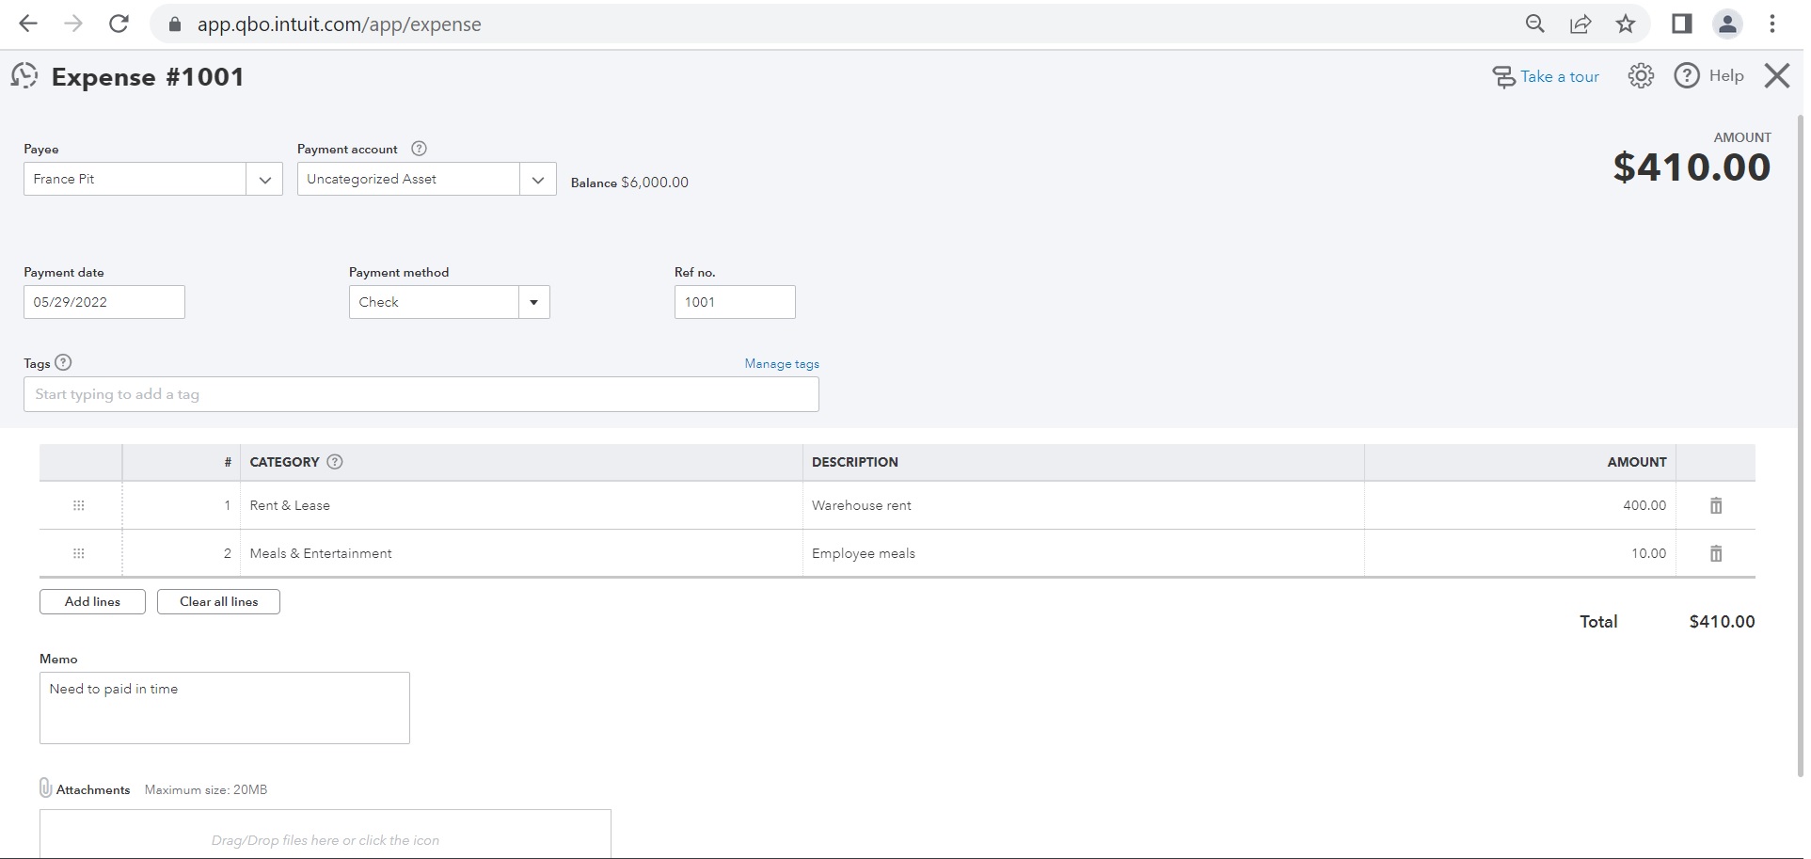Click the Payment date field
Image resolution: width=1811 pixels, height=859 pixels.
(103, 302)
